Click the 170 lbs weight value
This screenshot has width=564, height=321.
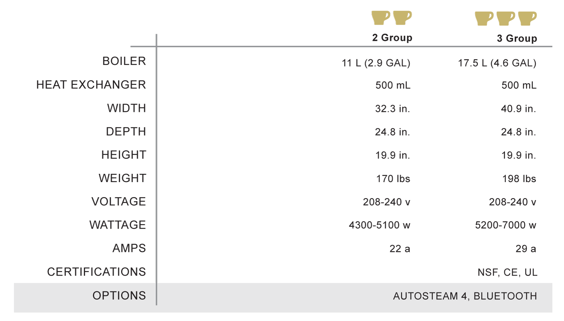click(393, 179)
